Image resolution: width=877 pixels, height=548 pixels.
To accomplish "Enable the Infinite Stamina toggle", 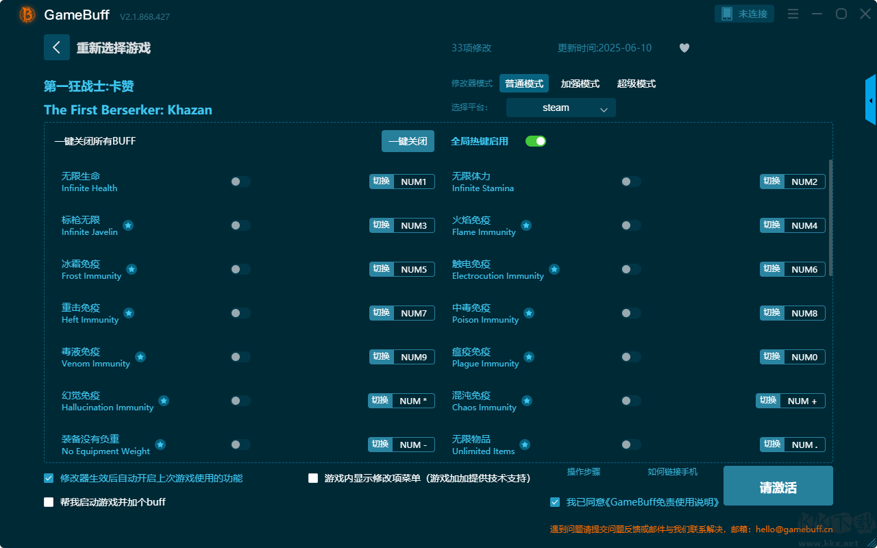I will [631, 182].
